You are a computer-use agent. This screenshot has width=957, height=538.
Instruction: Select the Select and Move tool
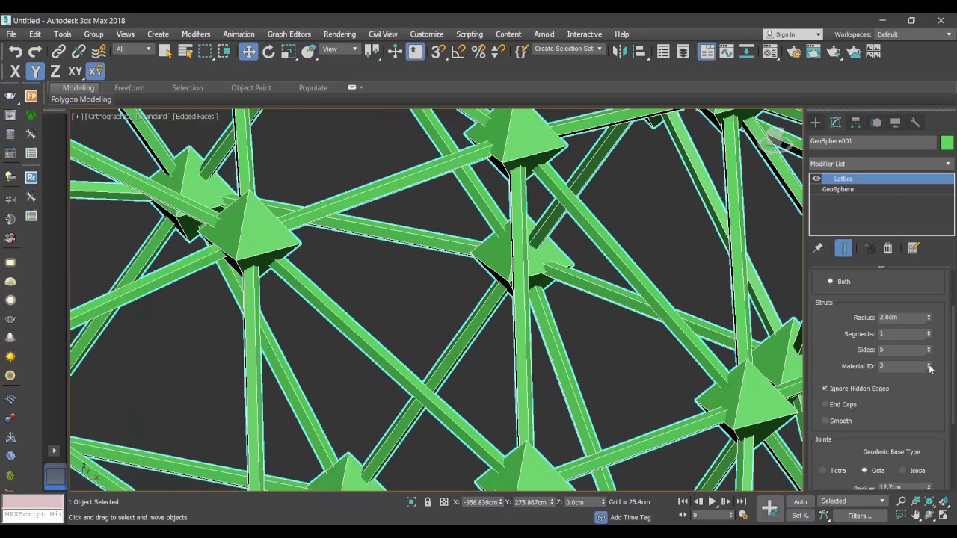click(x=248, y=52)
